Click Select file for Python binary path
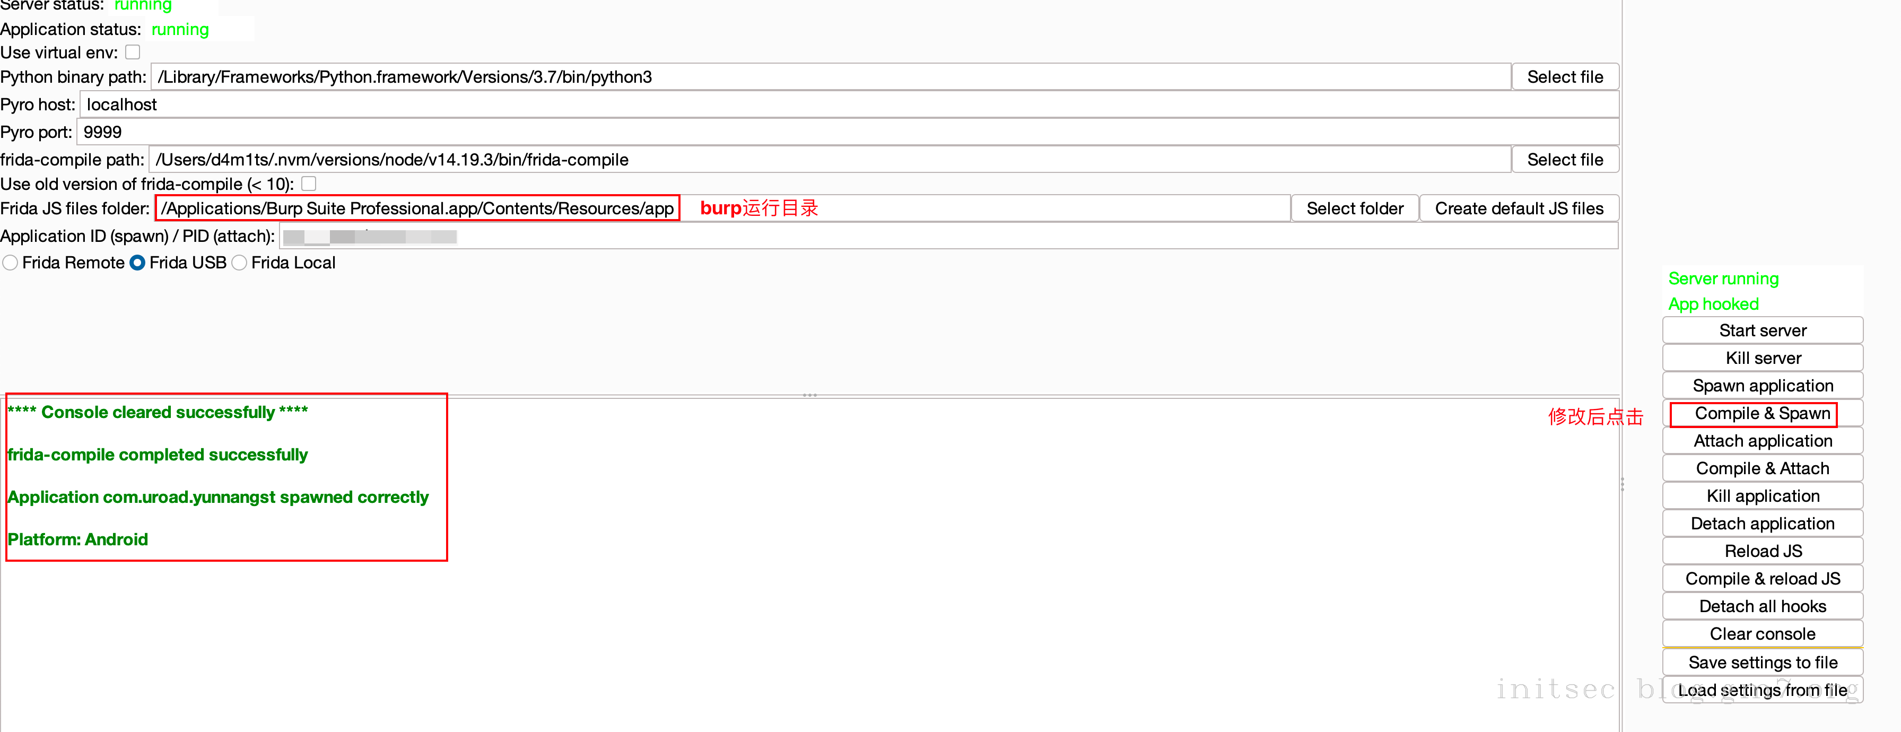 pos(1565,77)
